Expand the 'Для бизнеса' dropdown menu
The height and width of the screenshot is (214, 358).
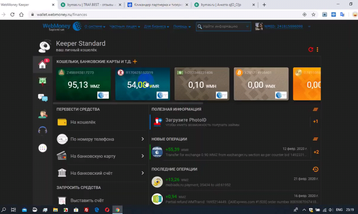[x=156, y=27]
